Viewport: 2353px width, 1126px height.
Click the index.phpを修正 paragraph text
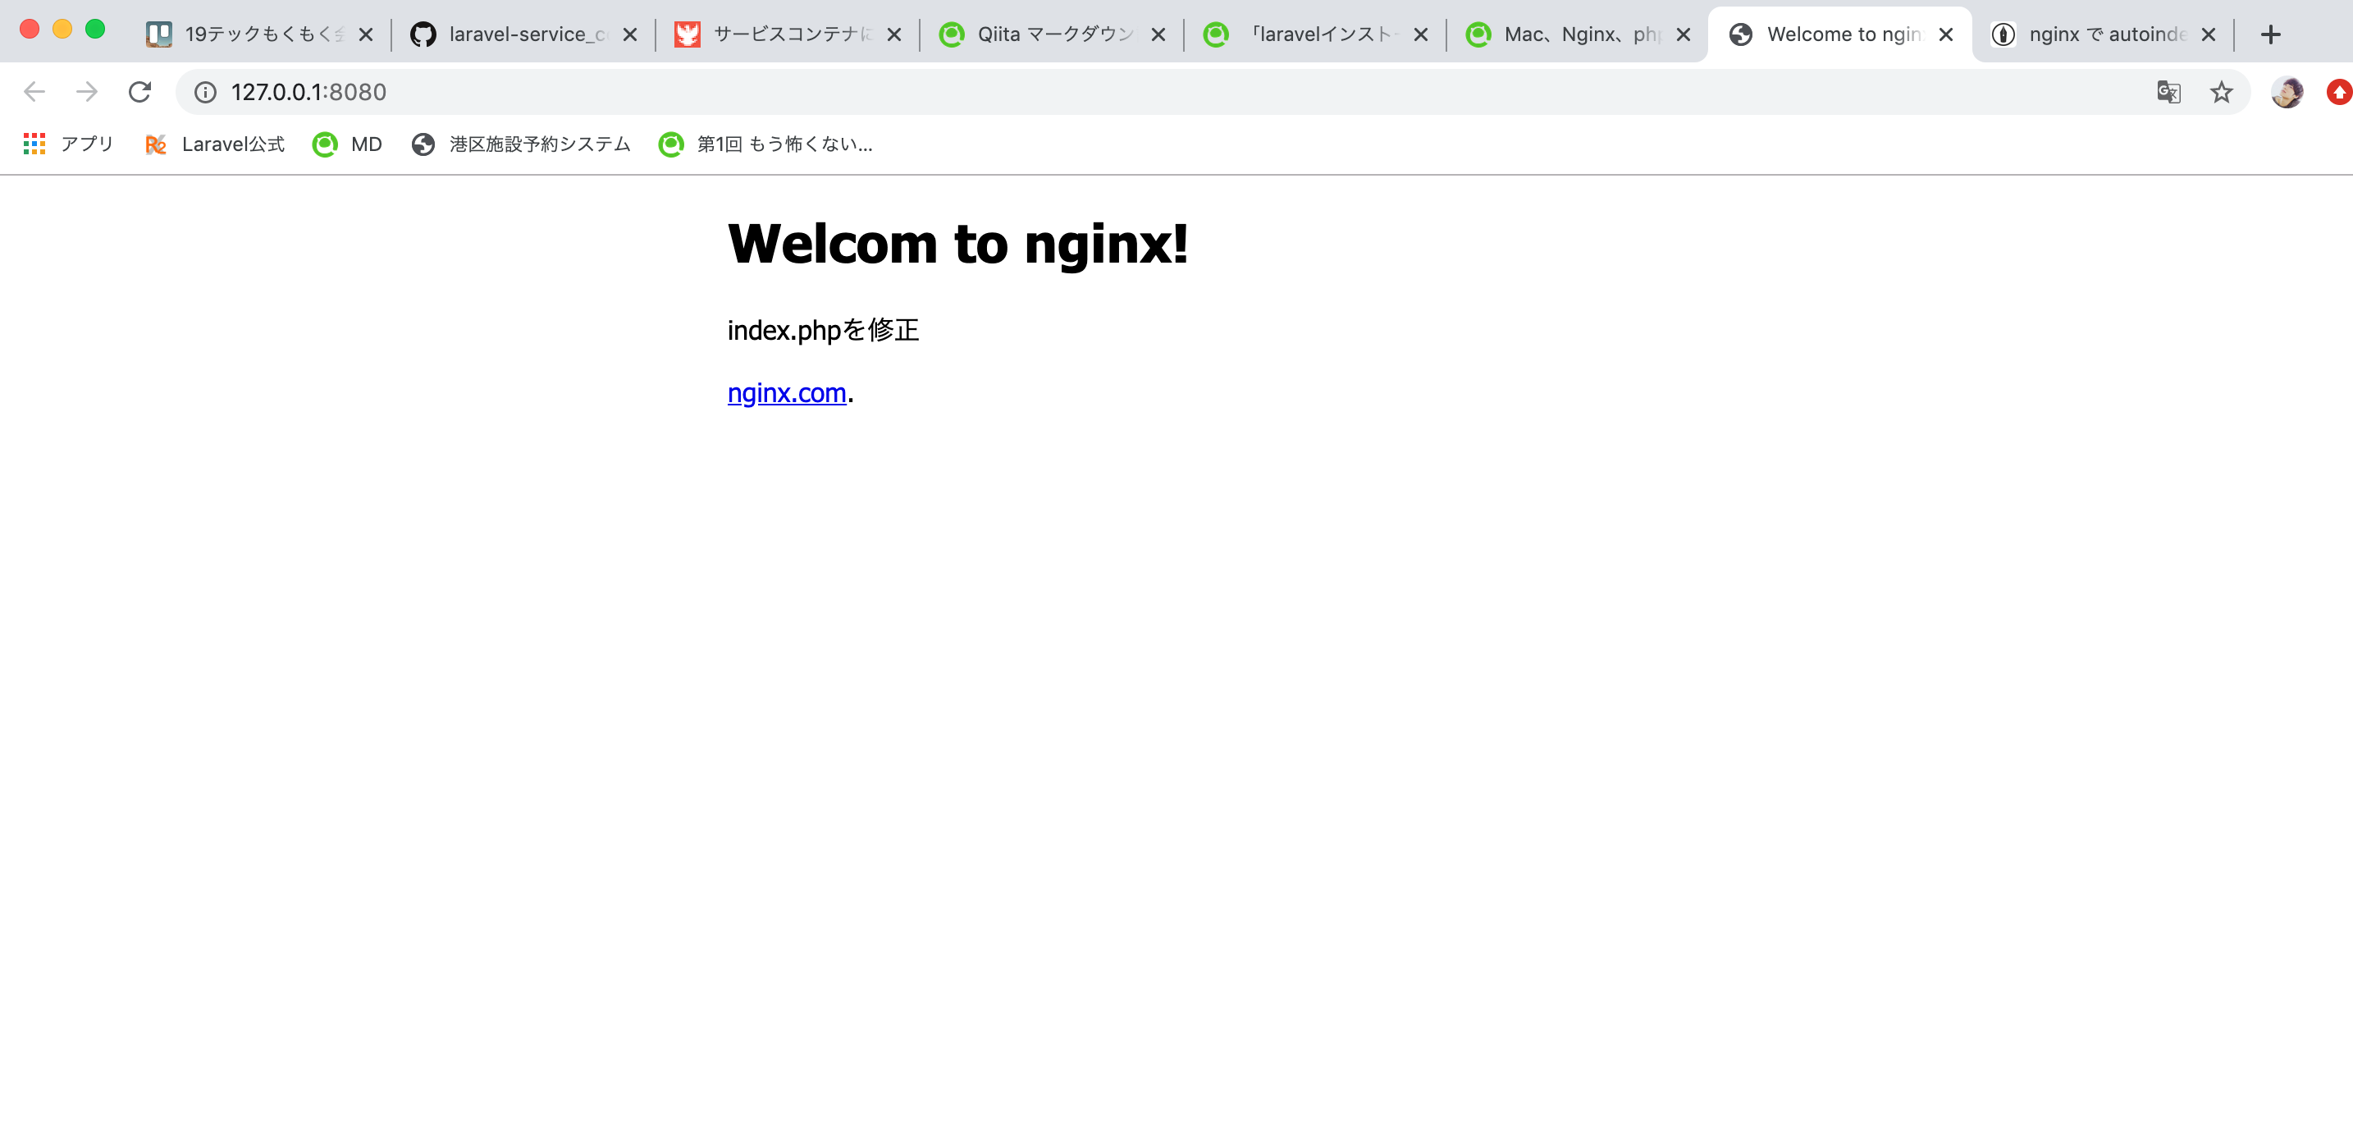[823, 330]
